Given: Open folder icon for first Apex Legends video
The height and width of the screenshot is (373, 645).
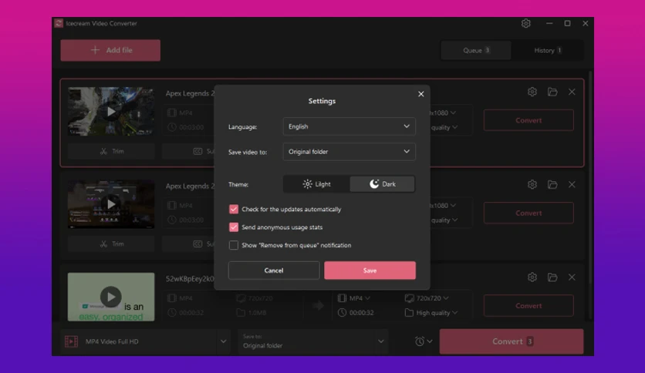Looking at the screenshot, I should pyautogui.click(x=552, y=92).
